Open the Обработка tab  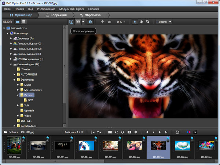[x=91, y=15]
